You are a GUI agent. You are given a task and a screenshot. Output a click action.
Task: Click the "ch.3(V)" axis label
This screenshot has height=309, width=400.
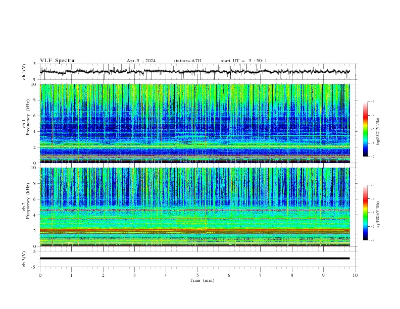(24, 259)
